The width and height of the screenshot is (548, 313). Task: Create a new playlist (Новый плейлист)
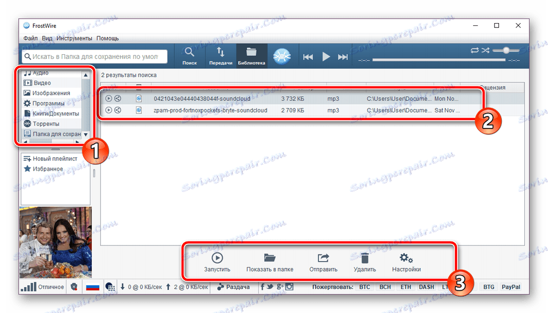pyautogui.click(x=50, y=159)
